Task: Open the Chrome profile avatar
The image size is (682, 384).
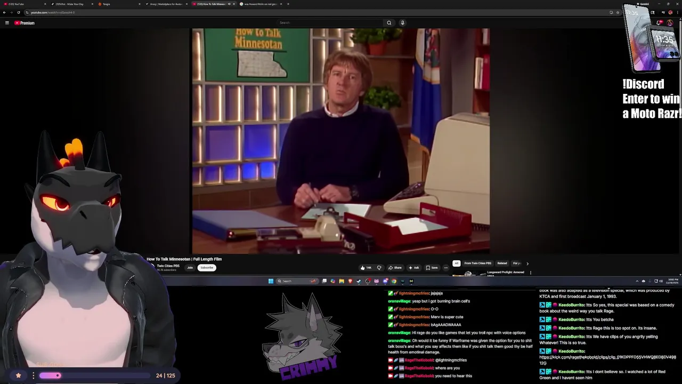Action: click(x=670, y=12)
